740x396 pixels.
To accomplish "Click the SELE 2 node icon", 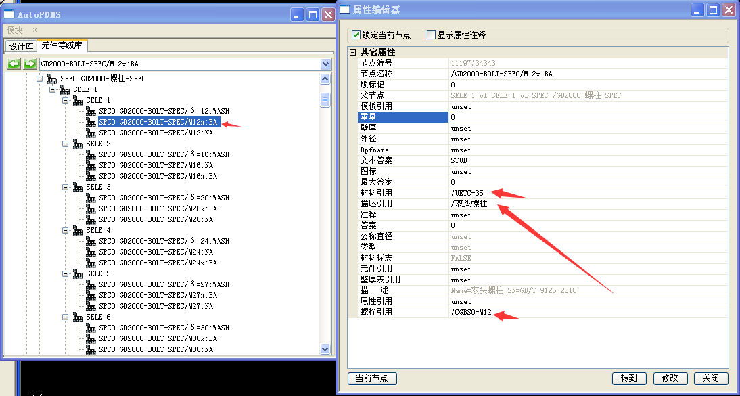I will click(x=78, y=144).
